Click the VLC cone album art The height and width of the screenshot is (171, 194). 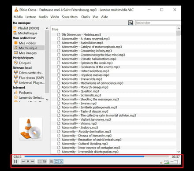30,129
